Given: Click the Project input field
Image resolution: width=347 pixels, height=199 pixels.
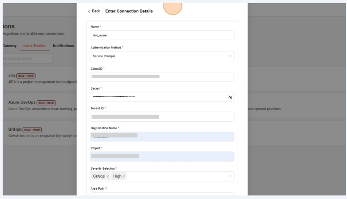Looking at the screenshot, I should [x=162, y=156].
